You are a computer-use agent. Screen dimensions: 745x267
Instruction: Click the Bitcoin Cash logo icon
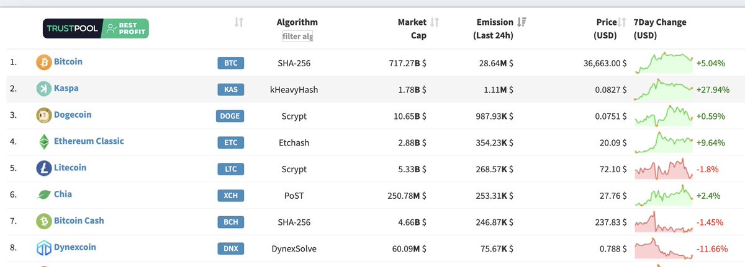[44, 221]
